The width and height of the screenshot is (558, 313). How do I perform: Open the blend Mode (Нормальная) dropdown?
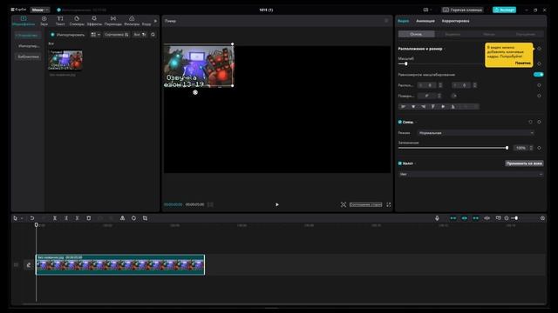tap(476, 133)
